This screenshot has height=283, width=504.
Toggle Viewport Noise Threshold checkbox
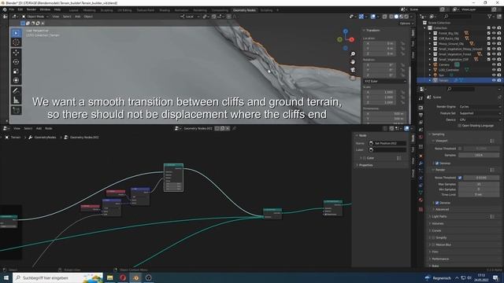460,149
